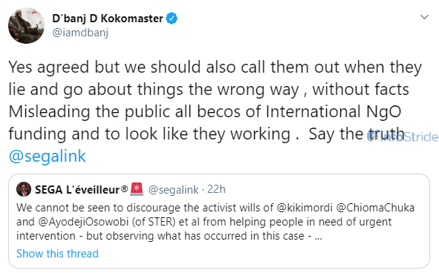This screenshot has height=273, width=439.
Task: Click the InfoStride watermark logo
Action: [403, 136]
